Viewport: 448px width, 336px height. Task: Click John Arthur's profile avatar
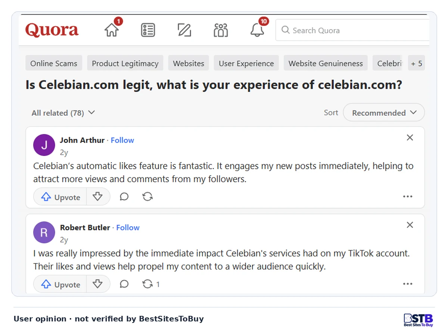click(x=44, y=145)
